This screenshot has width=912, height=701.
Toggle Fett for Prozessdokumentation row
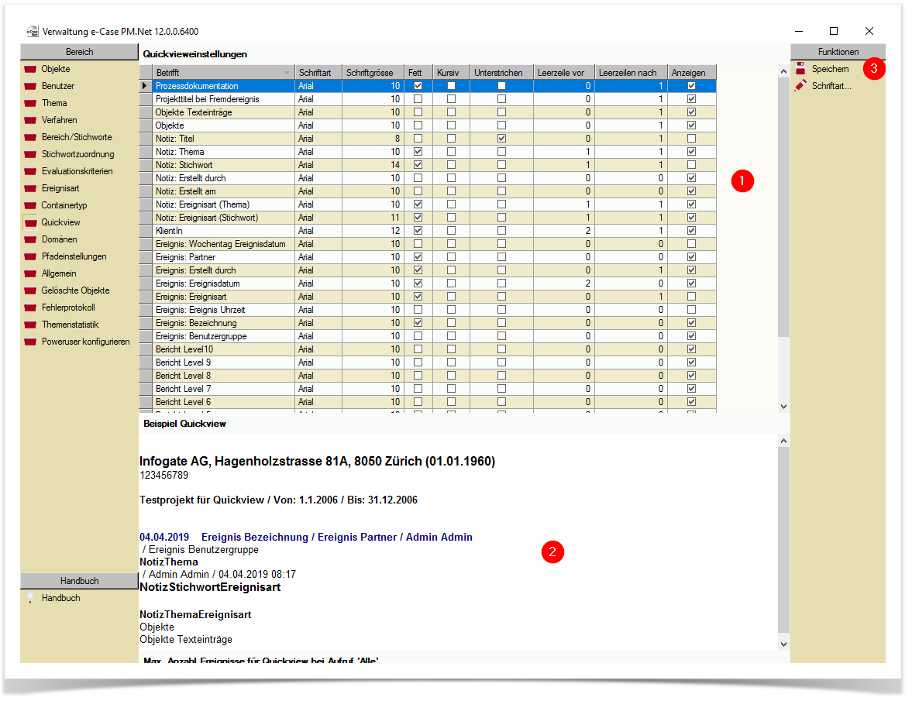point(418,86)
